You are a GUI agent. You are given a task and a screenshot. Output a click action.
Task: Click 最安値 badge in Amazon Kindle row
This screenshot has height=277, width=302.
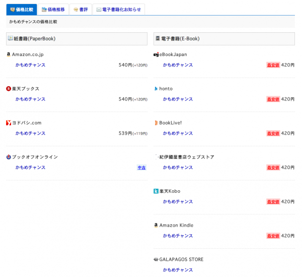273,236
